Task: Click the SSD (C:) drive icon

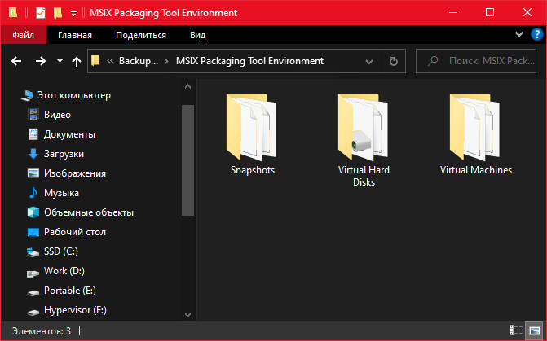Action: [x=33, y=252]
